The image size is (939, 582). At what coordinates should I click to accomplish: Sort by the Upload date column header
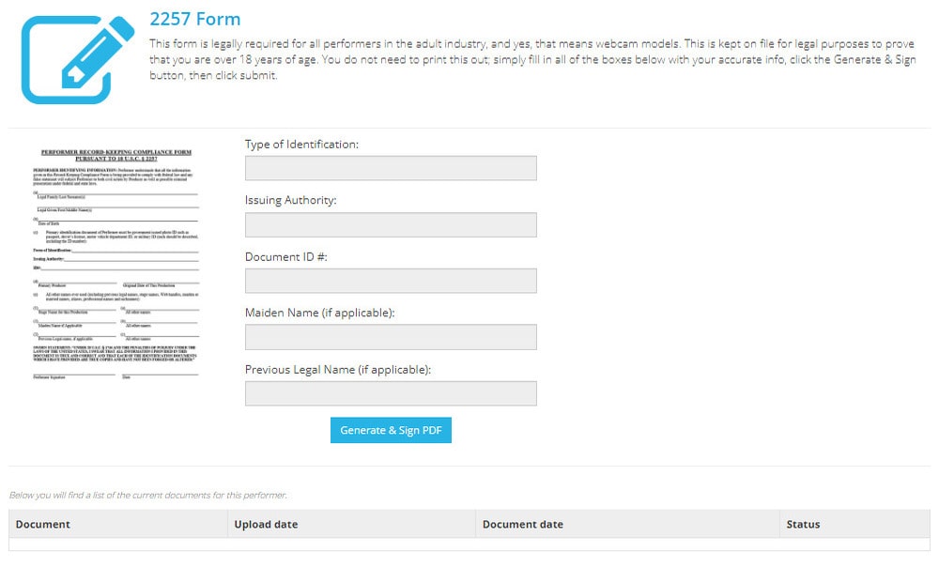[266, 524]
